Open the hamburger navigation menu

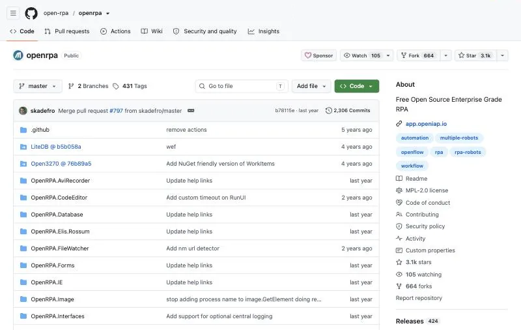(x=13, y=13)
